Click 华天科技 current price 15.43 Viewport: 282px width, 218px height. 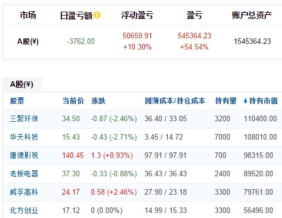click(x=71, y=137)
